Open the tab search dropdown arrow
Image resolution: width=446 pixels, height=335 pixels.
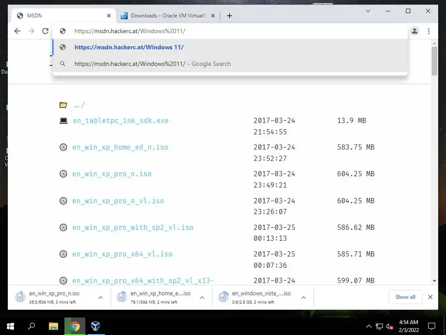368,11
